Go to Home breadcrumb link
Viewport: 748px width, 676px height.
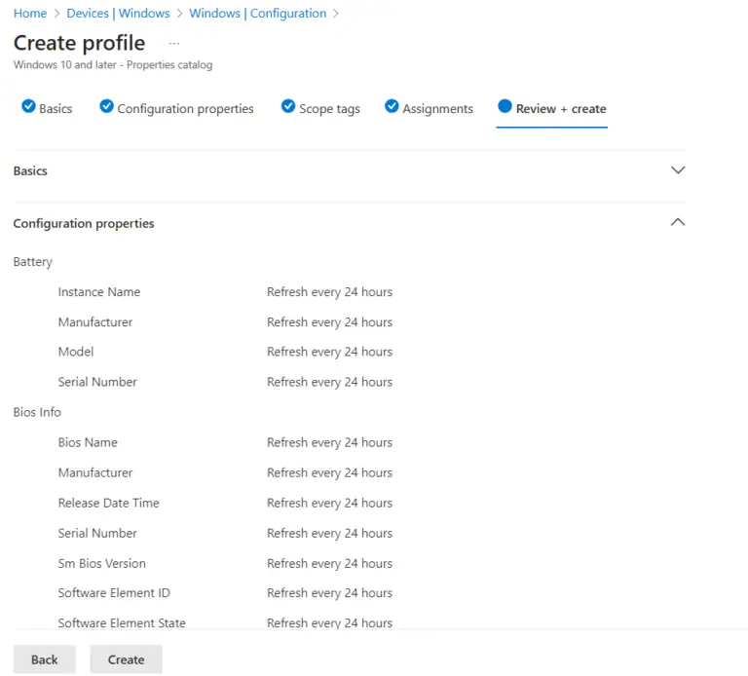point(30,14)
